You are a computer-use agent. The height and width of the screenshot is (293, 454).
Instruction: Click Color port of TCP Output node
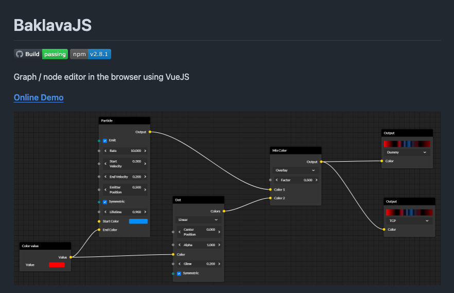coord(384,230)
